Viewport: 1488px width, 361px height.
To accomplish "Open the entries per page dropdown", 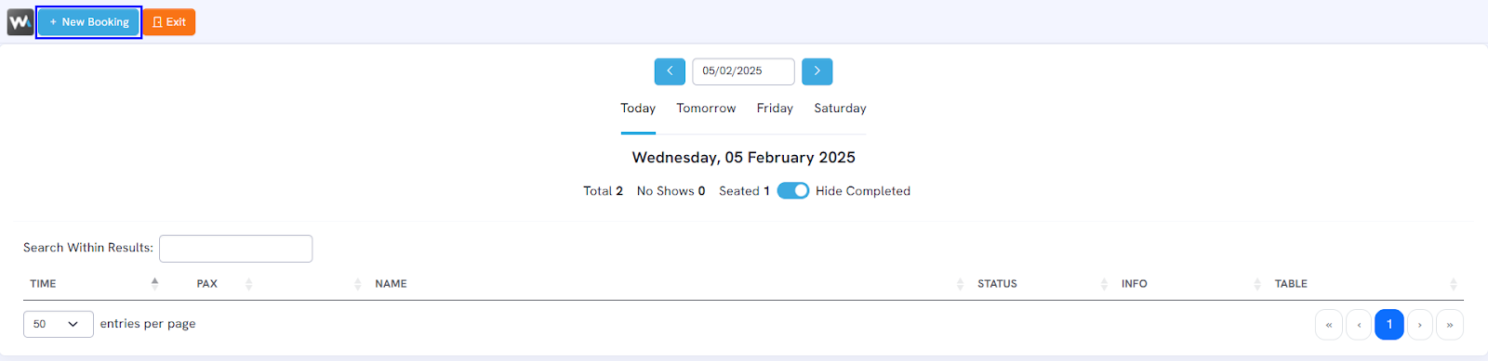I will point(59,324).
